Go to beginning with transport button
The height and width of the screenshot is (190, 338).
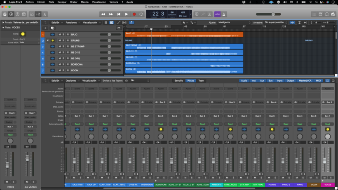pos(119,14)
